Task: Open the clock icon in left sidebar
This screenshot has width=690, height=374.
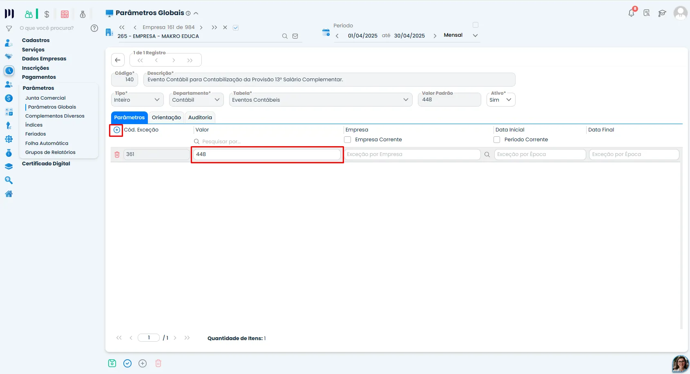Action: [x=9, y=71]
